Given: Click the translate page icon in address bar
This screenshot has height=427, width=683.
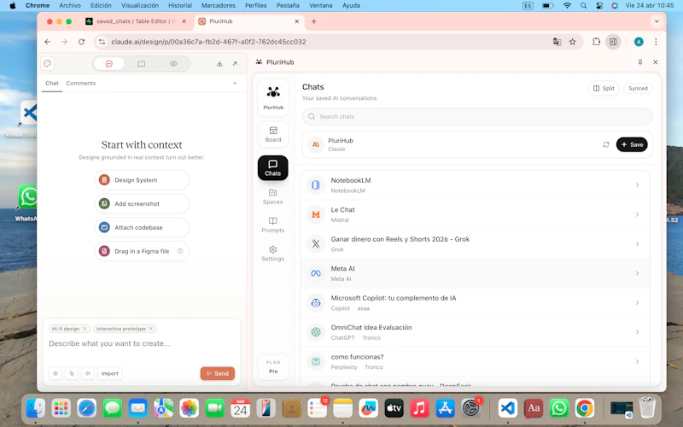Looking at the screenshot, I should (x=557, y=42).
